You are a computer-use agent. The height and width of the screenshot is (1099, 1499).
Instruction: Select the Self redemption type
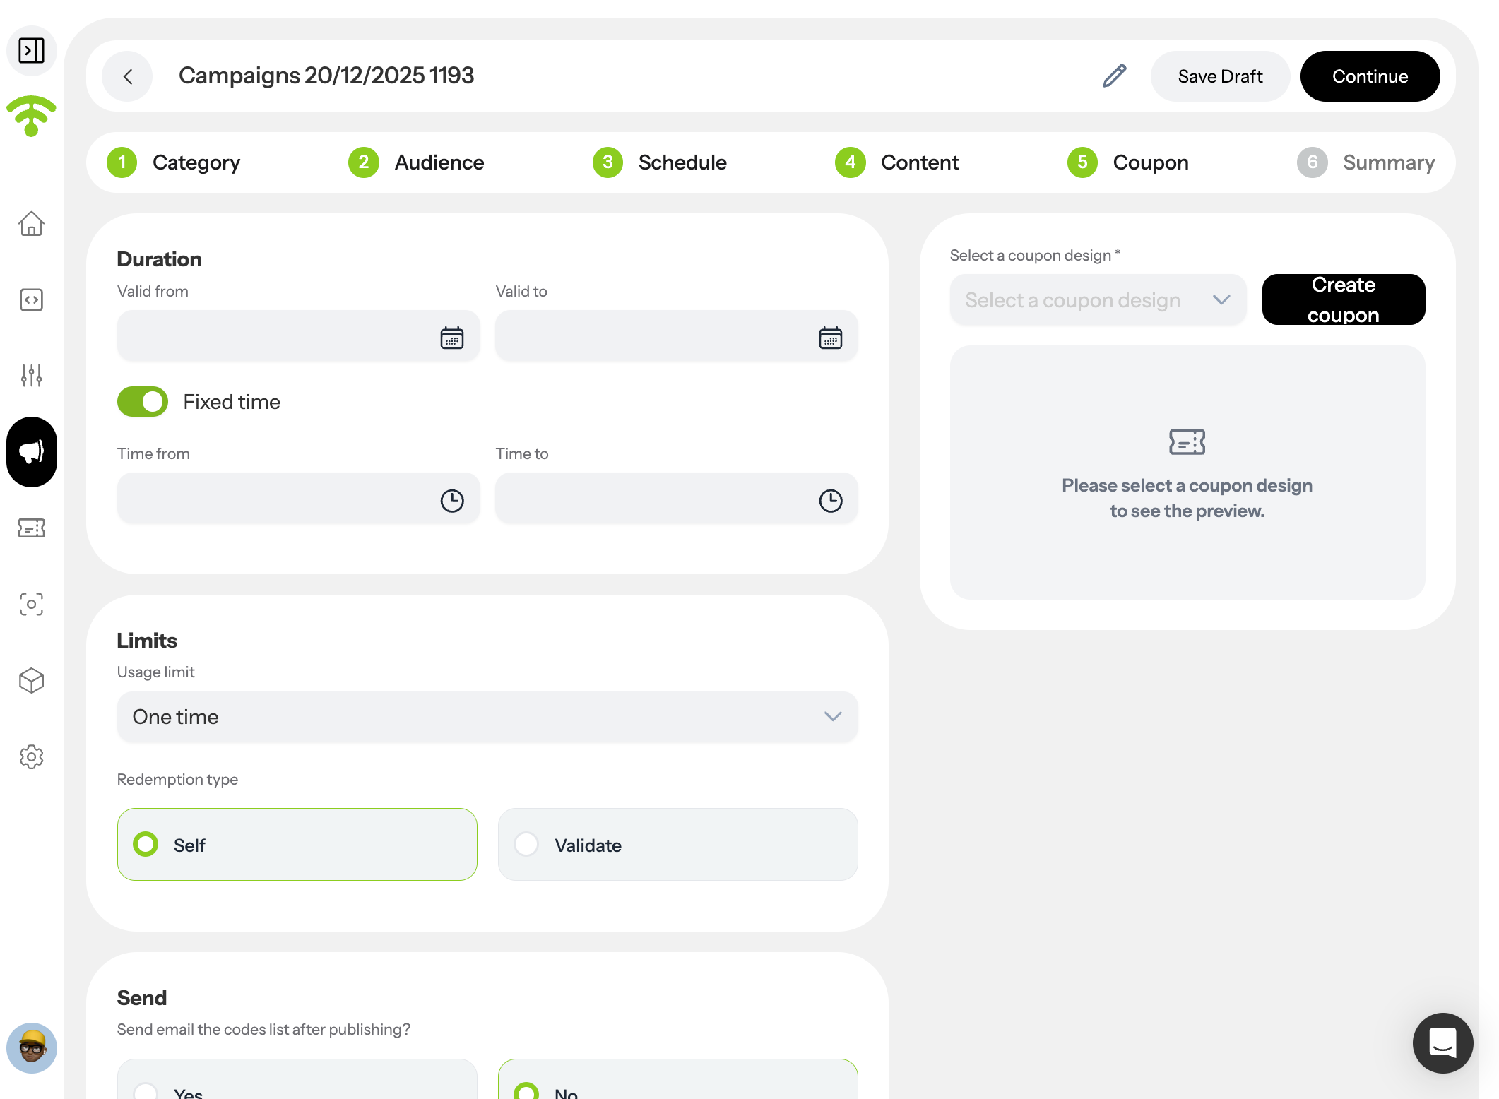(x=297, y=845)
